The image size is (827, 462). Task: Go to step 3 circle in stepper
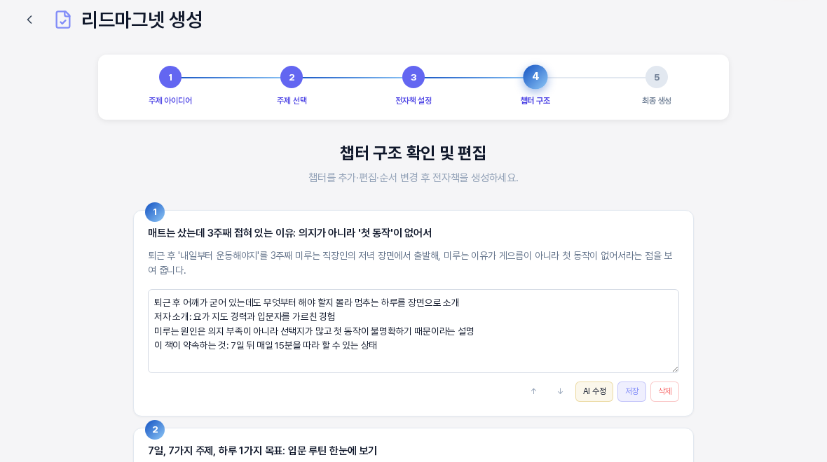coord(413,78)
